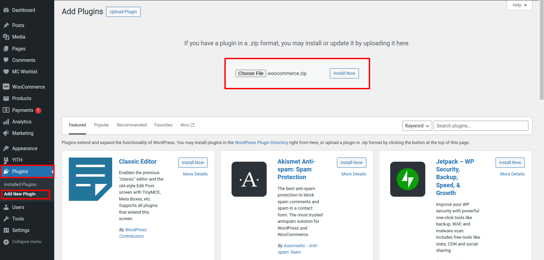Click the Tools wrench icon
This screenshot has height=260, width=544.
click(x=6, y=219)
